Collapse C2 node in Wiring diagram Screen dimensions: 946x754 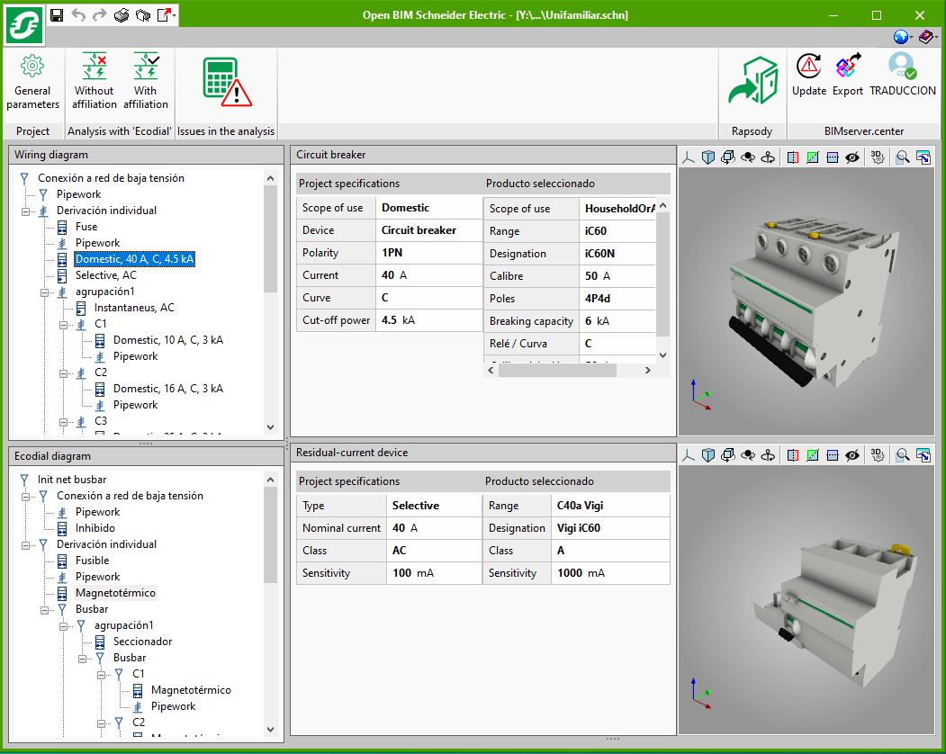tap(63, 373)
